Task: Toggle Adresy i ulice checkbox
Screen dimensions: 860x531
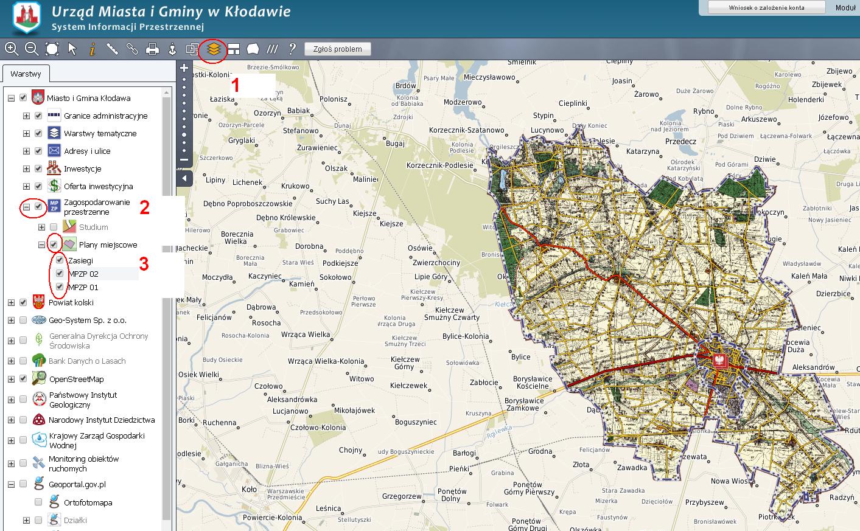Action: point(38,151)
